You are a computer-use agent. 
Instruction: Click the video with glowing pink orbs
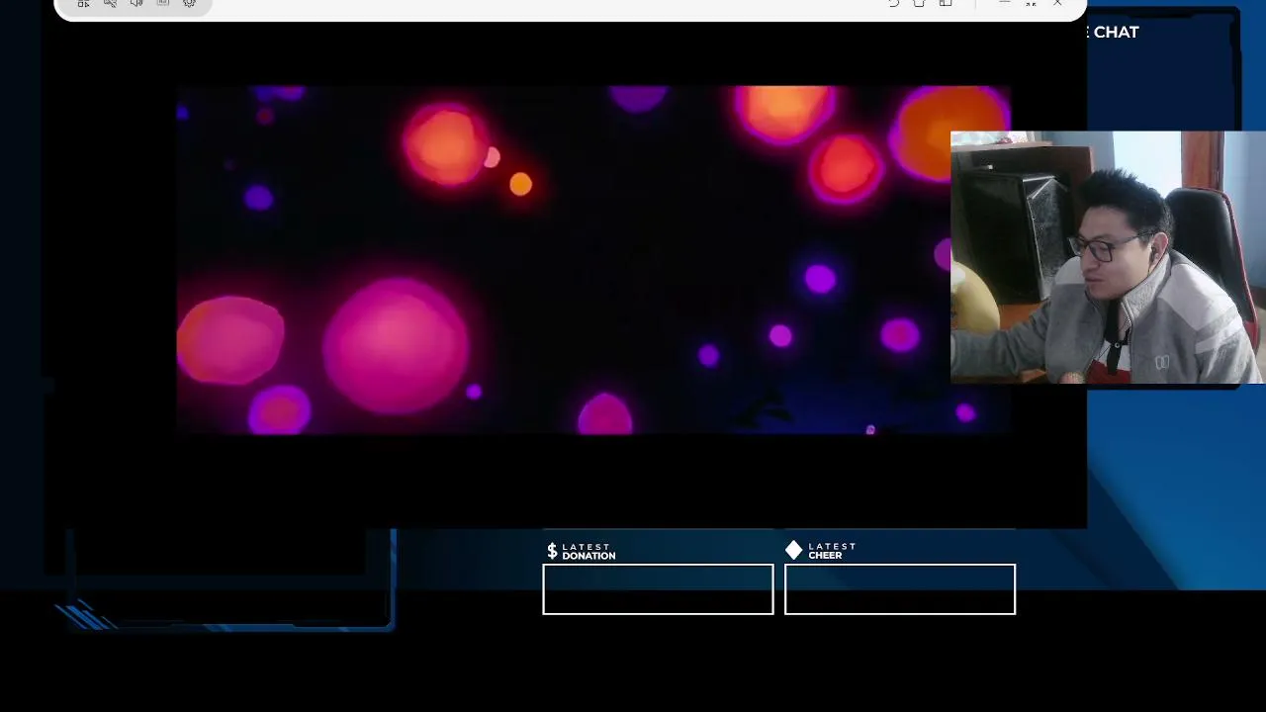point(593,260)
